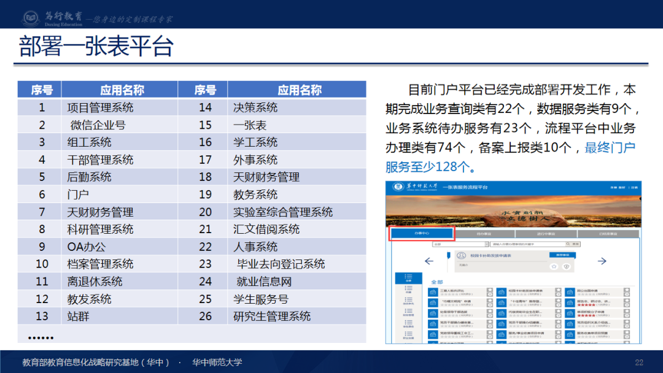Click the blue text 最终门户
This screenshot has width=663, height=373.
coord(610,147)
